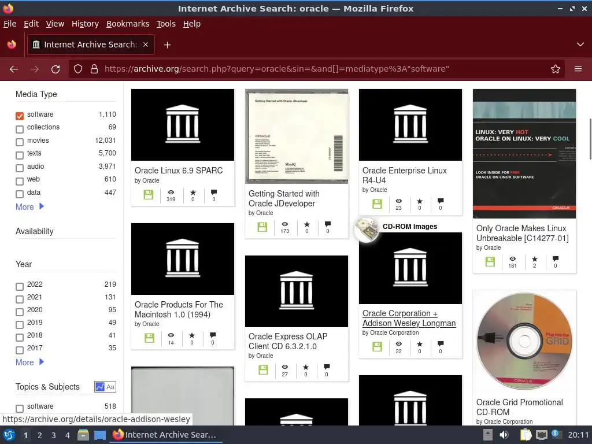Expand More under Year filters
Image resolution: width=592 pixels, height=444 pixels.
click(30, 362)
